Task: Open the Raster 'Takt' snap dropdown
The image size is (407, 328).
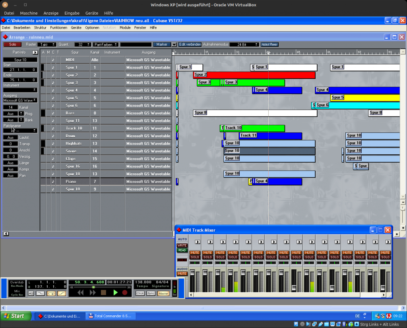Action: (x=47, y=44)
